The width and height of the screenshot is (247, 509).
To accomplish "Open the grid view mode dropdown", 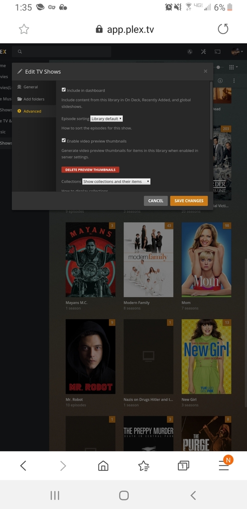I will pyautogui.click(x=233, y=67).
